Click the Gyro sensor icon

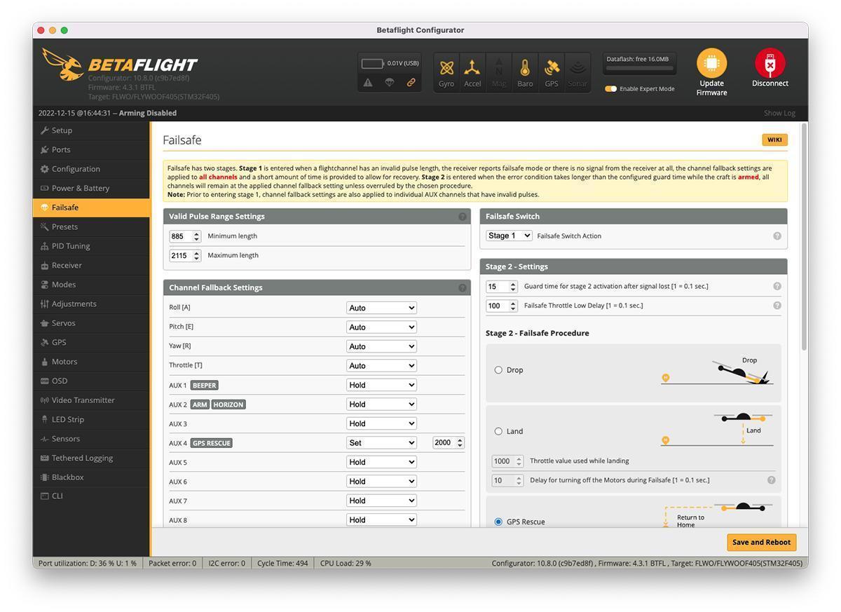[446, 68]
